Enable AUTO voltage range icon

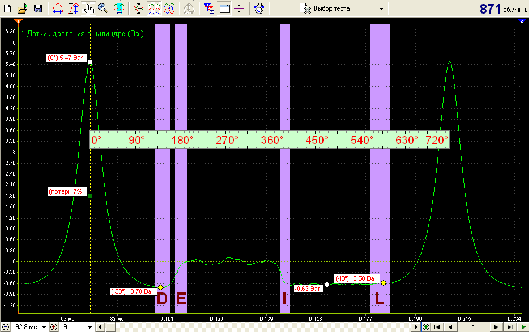[259, 9]
